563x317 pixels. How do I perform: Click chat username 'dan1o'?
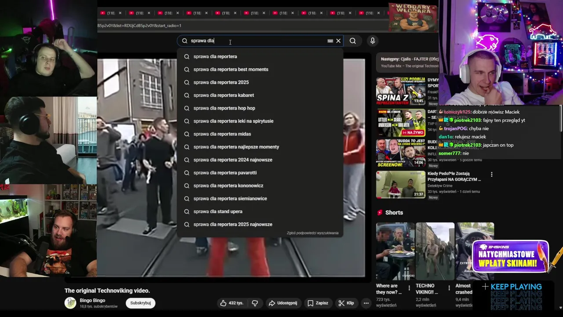[446, 137]
